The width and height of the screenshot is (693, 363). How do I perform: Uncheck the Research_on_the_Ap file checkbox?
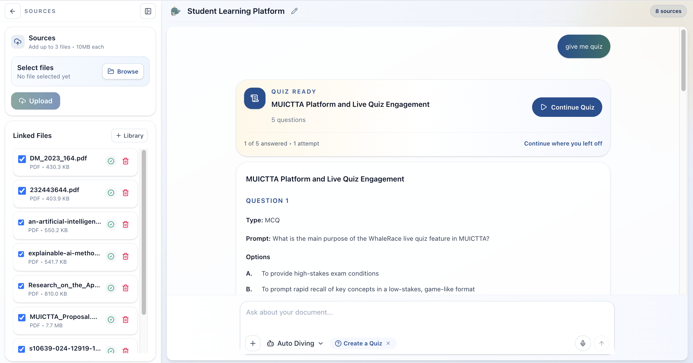[21, 286]
